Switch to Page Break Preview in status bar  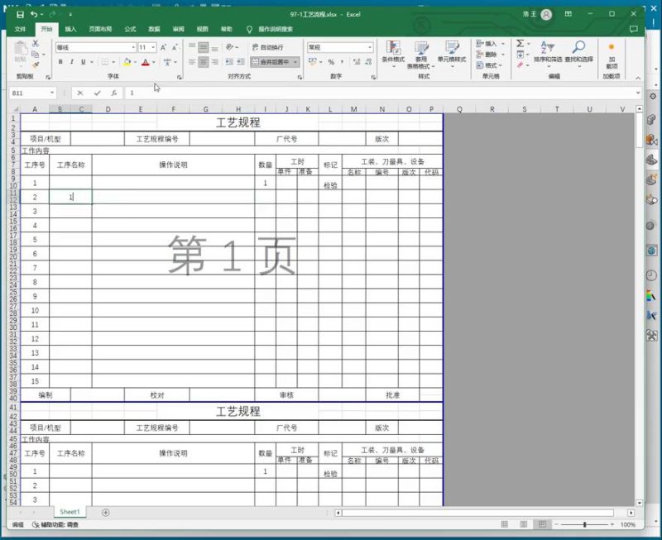(540, 523)
